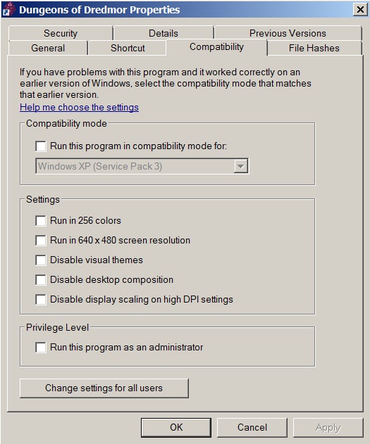Image resolution: width=370 pixels, height=444 pixels.
Task: Click the Dungeons of Dredmor title bar icon
Action: pos(8,8)
